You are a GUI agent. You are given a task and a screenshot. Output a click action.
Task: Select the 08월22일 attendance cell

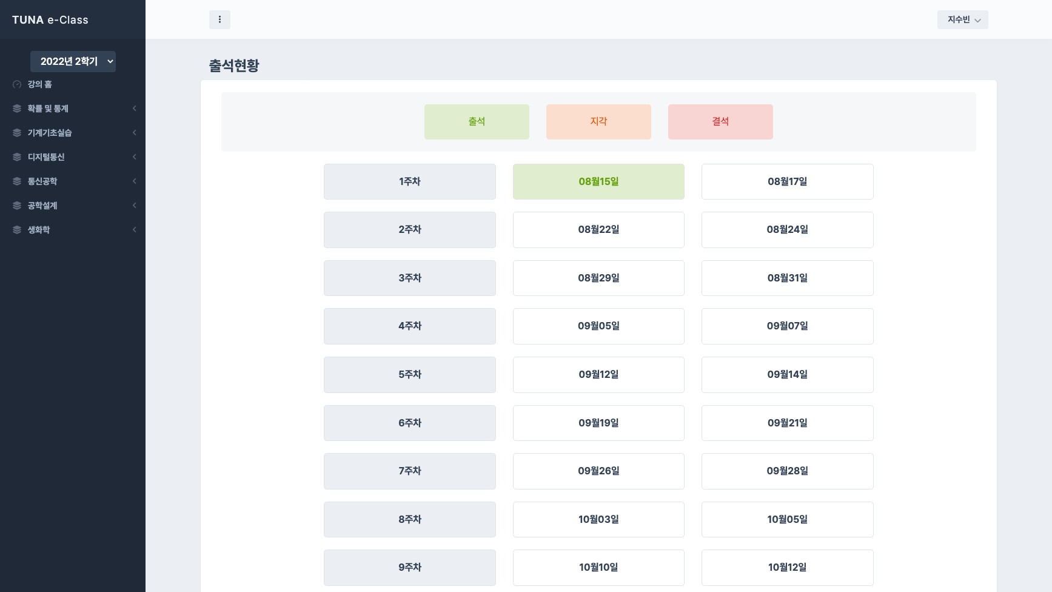[x=598, y=230]
